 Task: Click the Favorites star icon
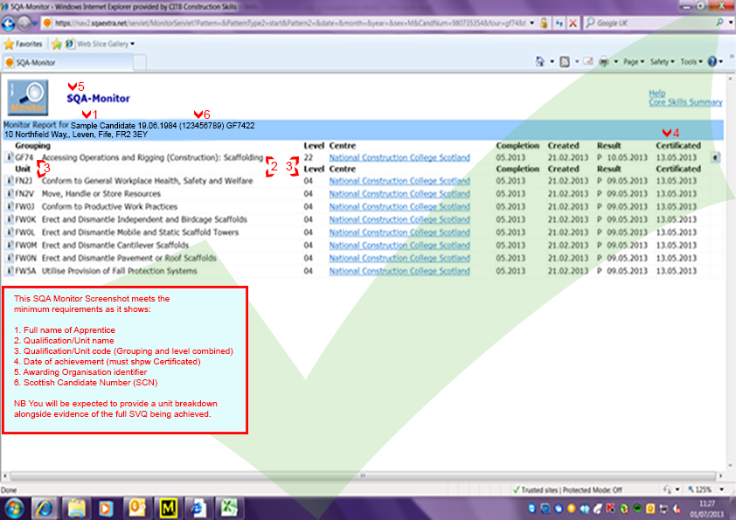[9, 43]
